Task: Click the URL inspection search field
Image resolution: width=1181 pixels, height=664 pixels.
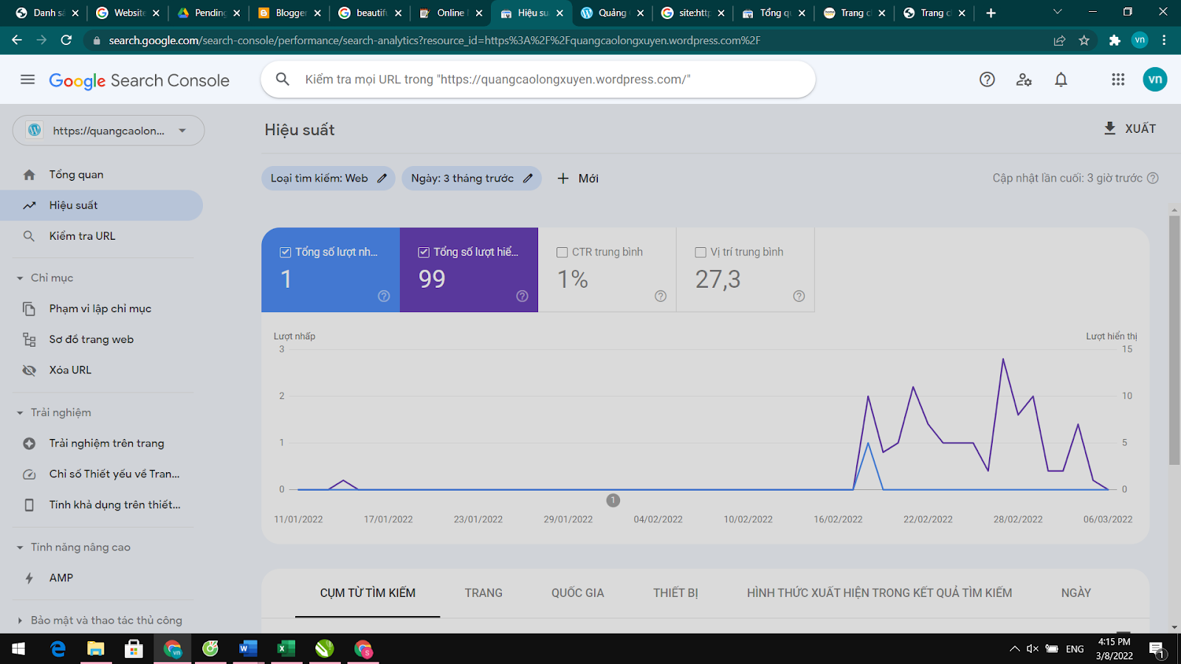Action: [x=538, y=79]
